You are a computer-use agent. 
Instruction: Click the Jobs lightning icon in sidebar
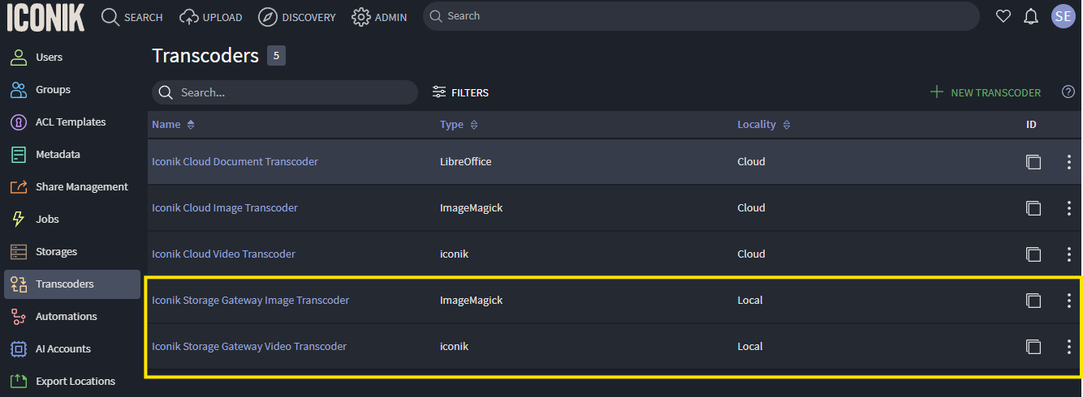click(x=19, y=220)
